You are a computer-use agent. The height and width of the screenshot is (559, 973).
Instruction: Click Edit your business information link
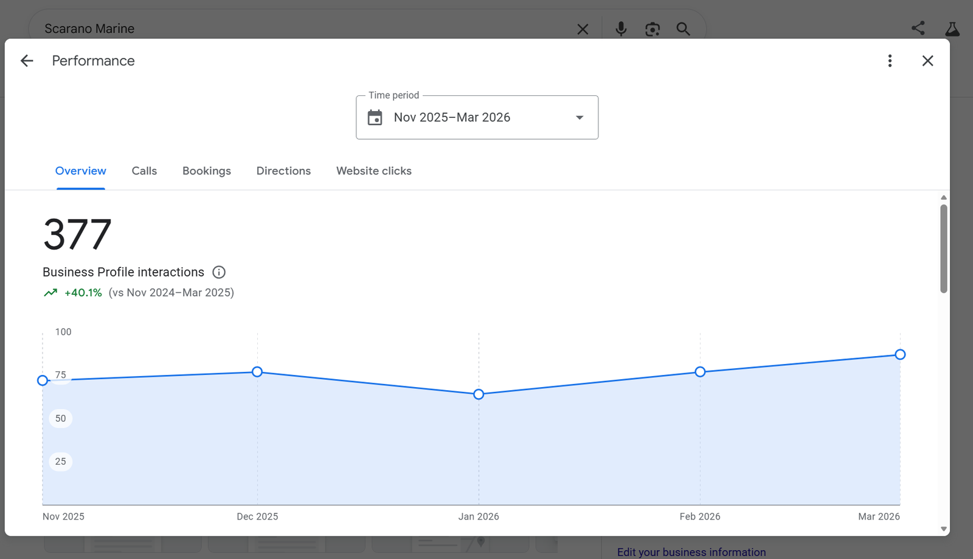click(691, 552)
